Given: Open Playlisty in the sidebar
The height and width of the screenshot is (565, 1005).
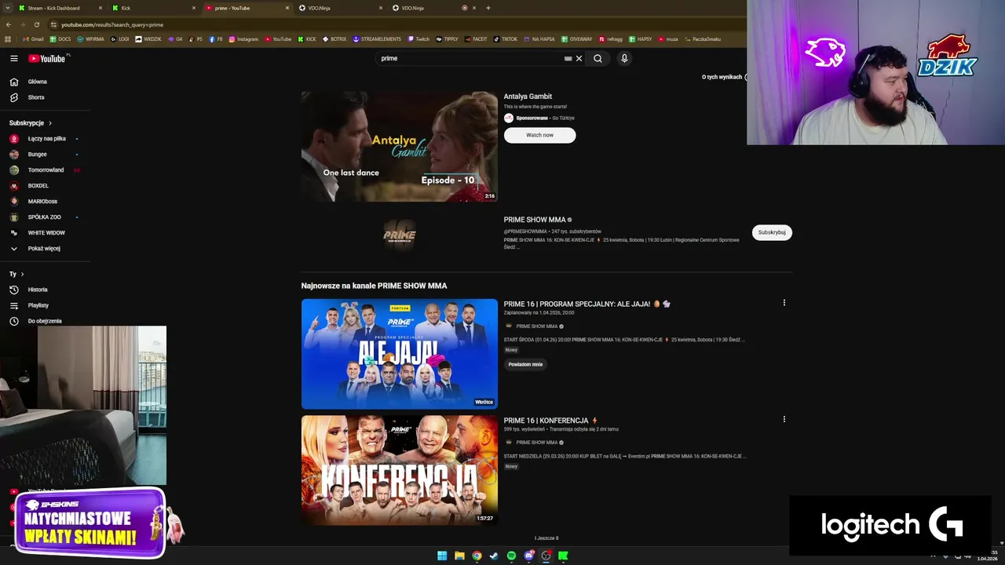Looking at the screenshot, I should 38,305.
